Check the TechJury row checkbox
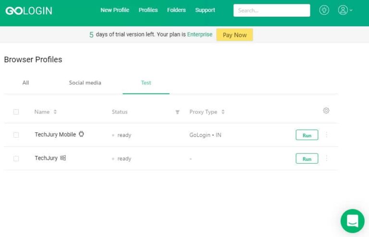Screen dimensions: 369x237 click(x=16, y=159)
